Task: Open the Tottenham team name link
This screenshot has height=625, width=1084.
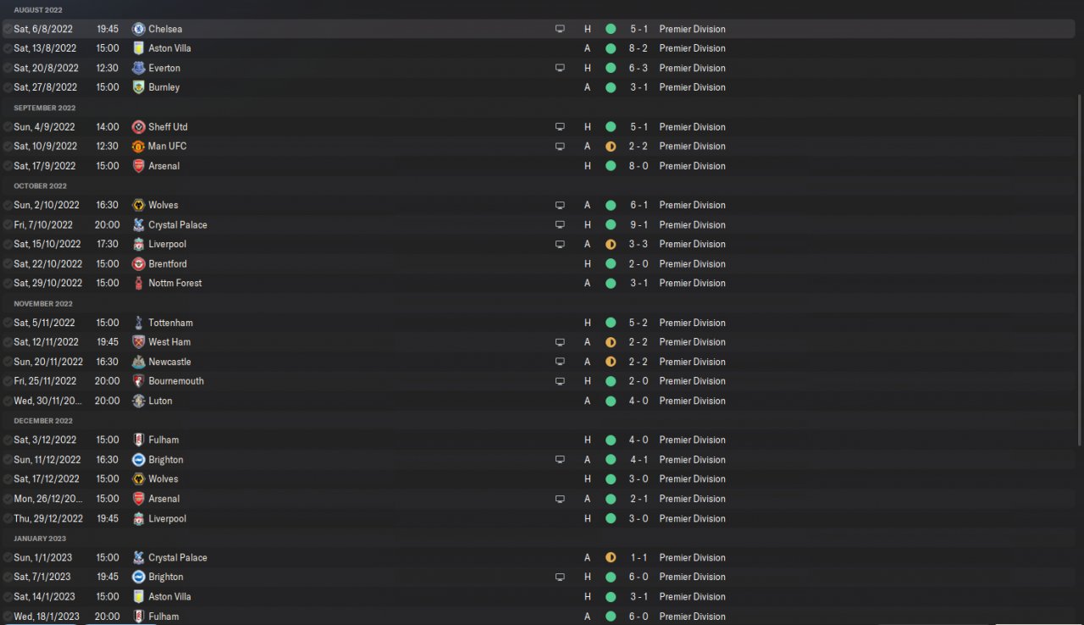Action: click(170, 323)
